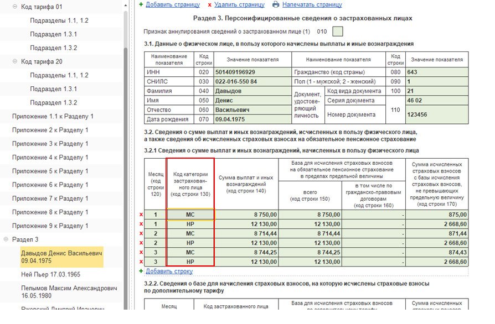
Task: Click the printer icon beside Напечатать страницу
Action: pyautogui.click(x=276, y=4)
